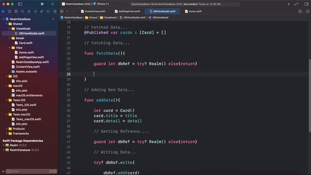
Task: Expand the Products folder
Action: (6, 129)
